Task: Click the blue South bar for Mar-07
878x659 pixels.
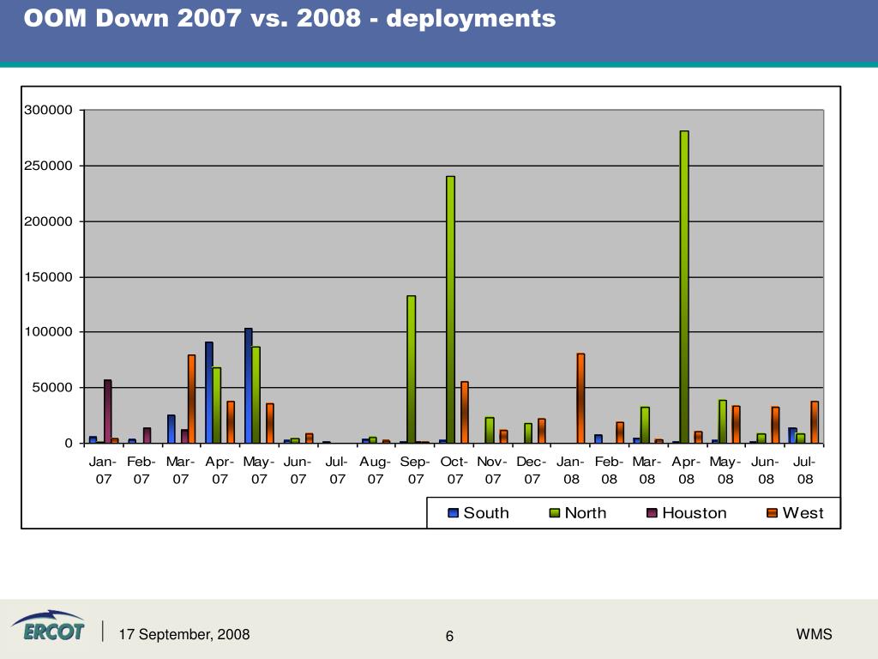Action: [x=171, y=429]
